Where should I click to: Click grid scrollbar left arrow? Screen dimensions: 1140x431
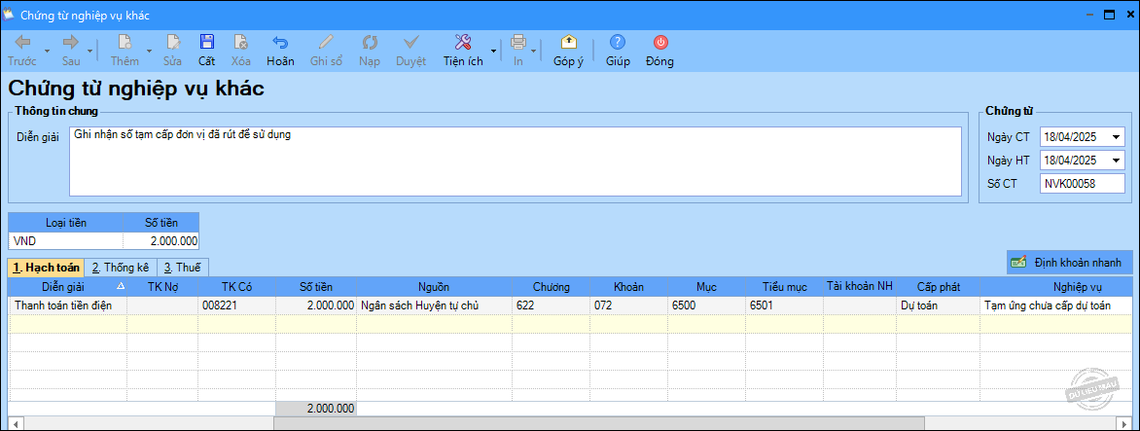pos(15,423)
